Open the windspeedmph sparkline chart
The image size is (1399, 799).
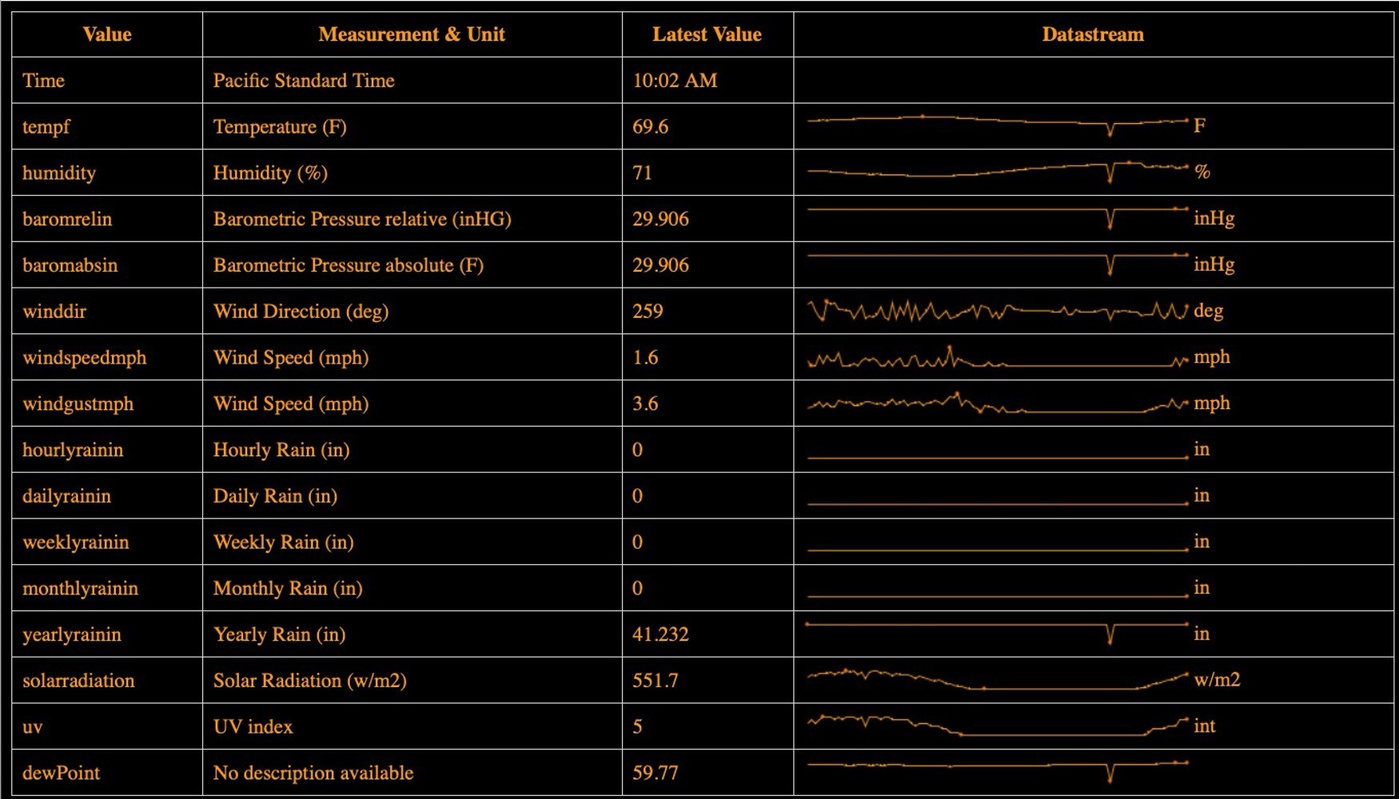998,357
